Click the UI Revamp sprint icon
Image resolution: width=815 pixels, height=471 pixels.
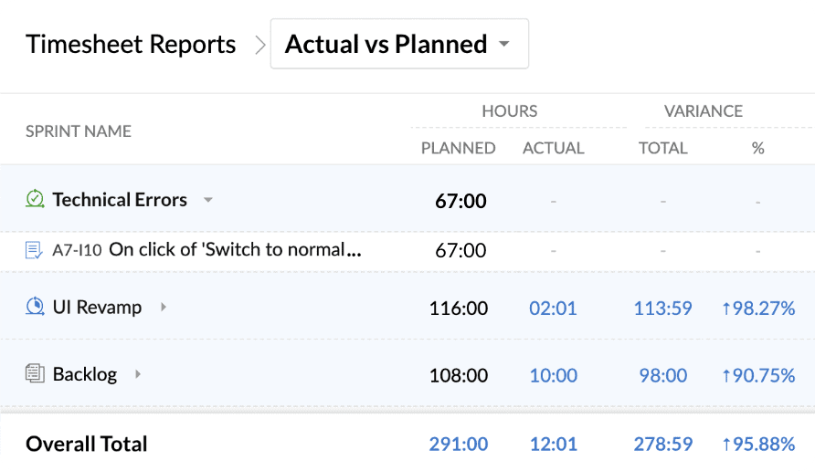tap(35, 308)
